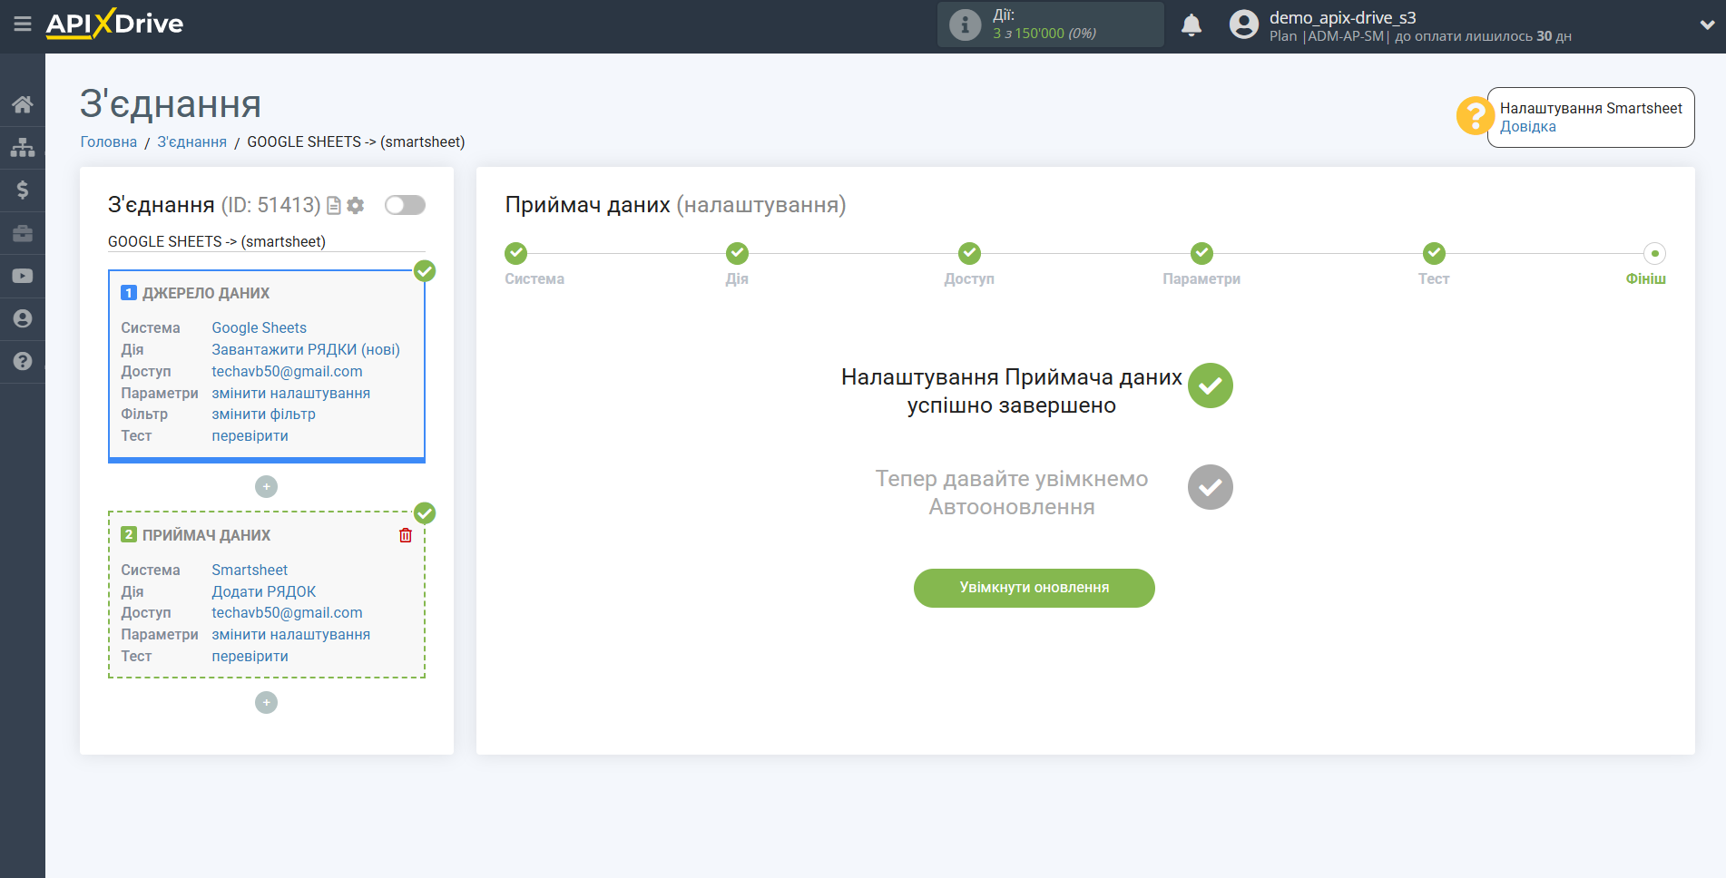Click the actions counter 3 з 150'000
1726x878 pixels.
[1044, 34]
